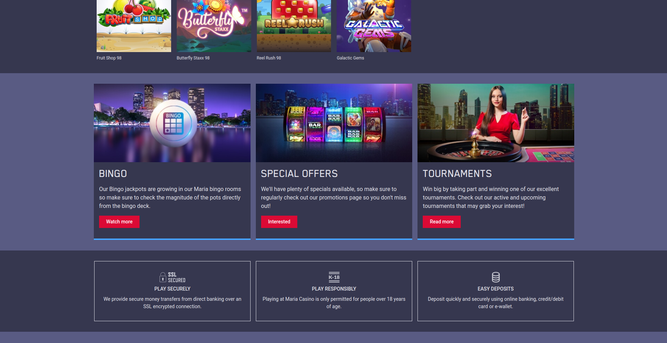667x343 pixels.
Task: Click the Galactic Gems title label
Action: tap(350, 58)
